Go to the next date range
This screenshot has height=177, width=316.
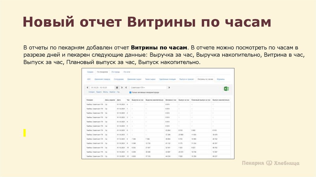point(122,88)
